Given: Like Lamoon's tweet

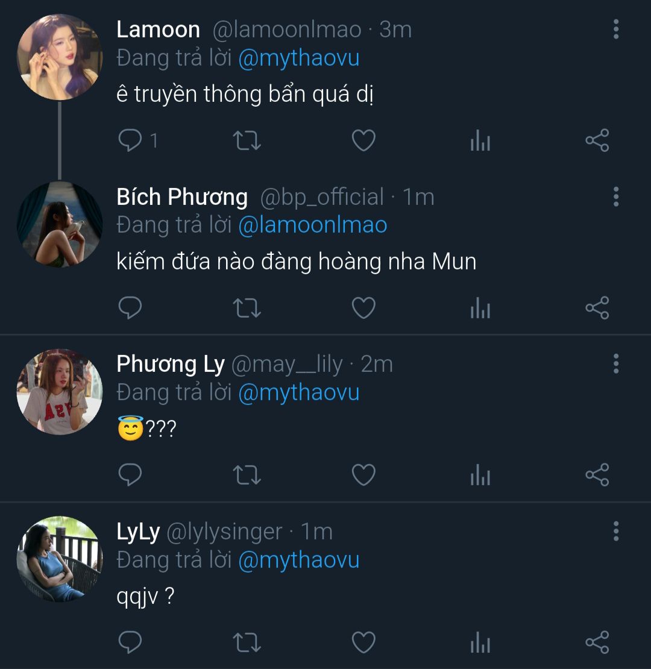Looking at the screenshot, I should pyautogui.click(x=363, y=141).
